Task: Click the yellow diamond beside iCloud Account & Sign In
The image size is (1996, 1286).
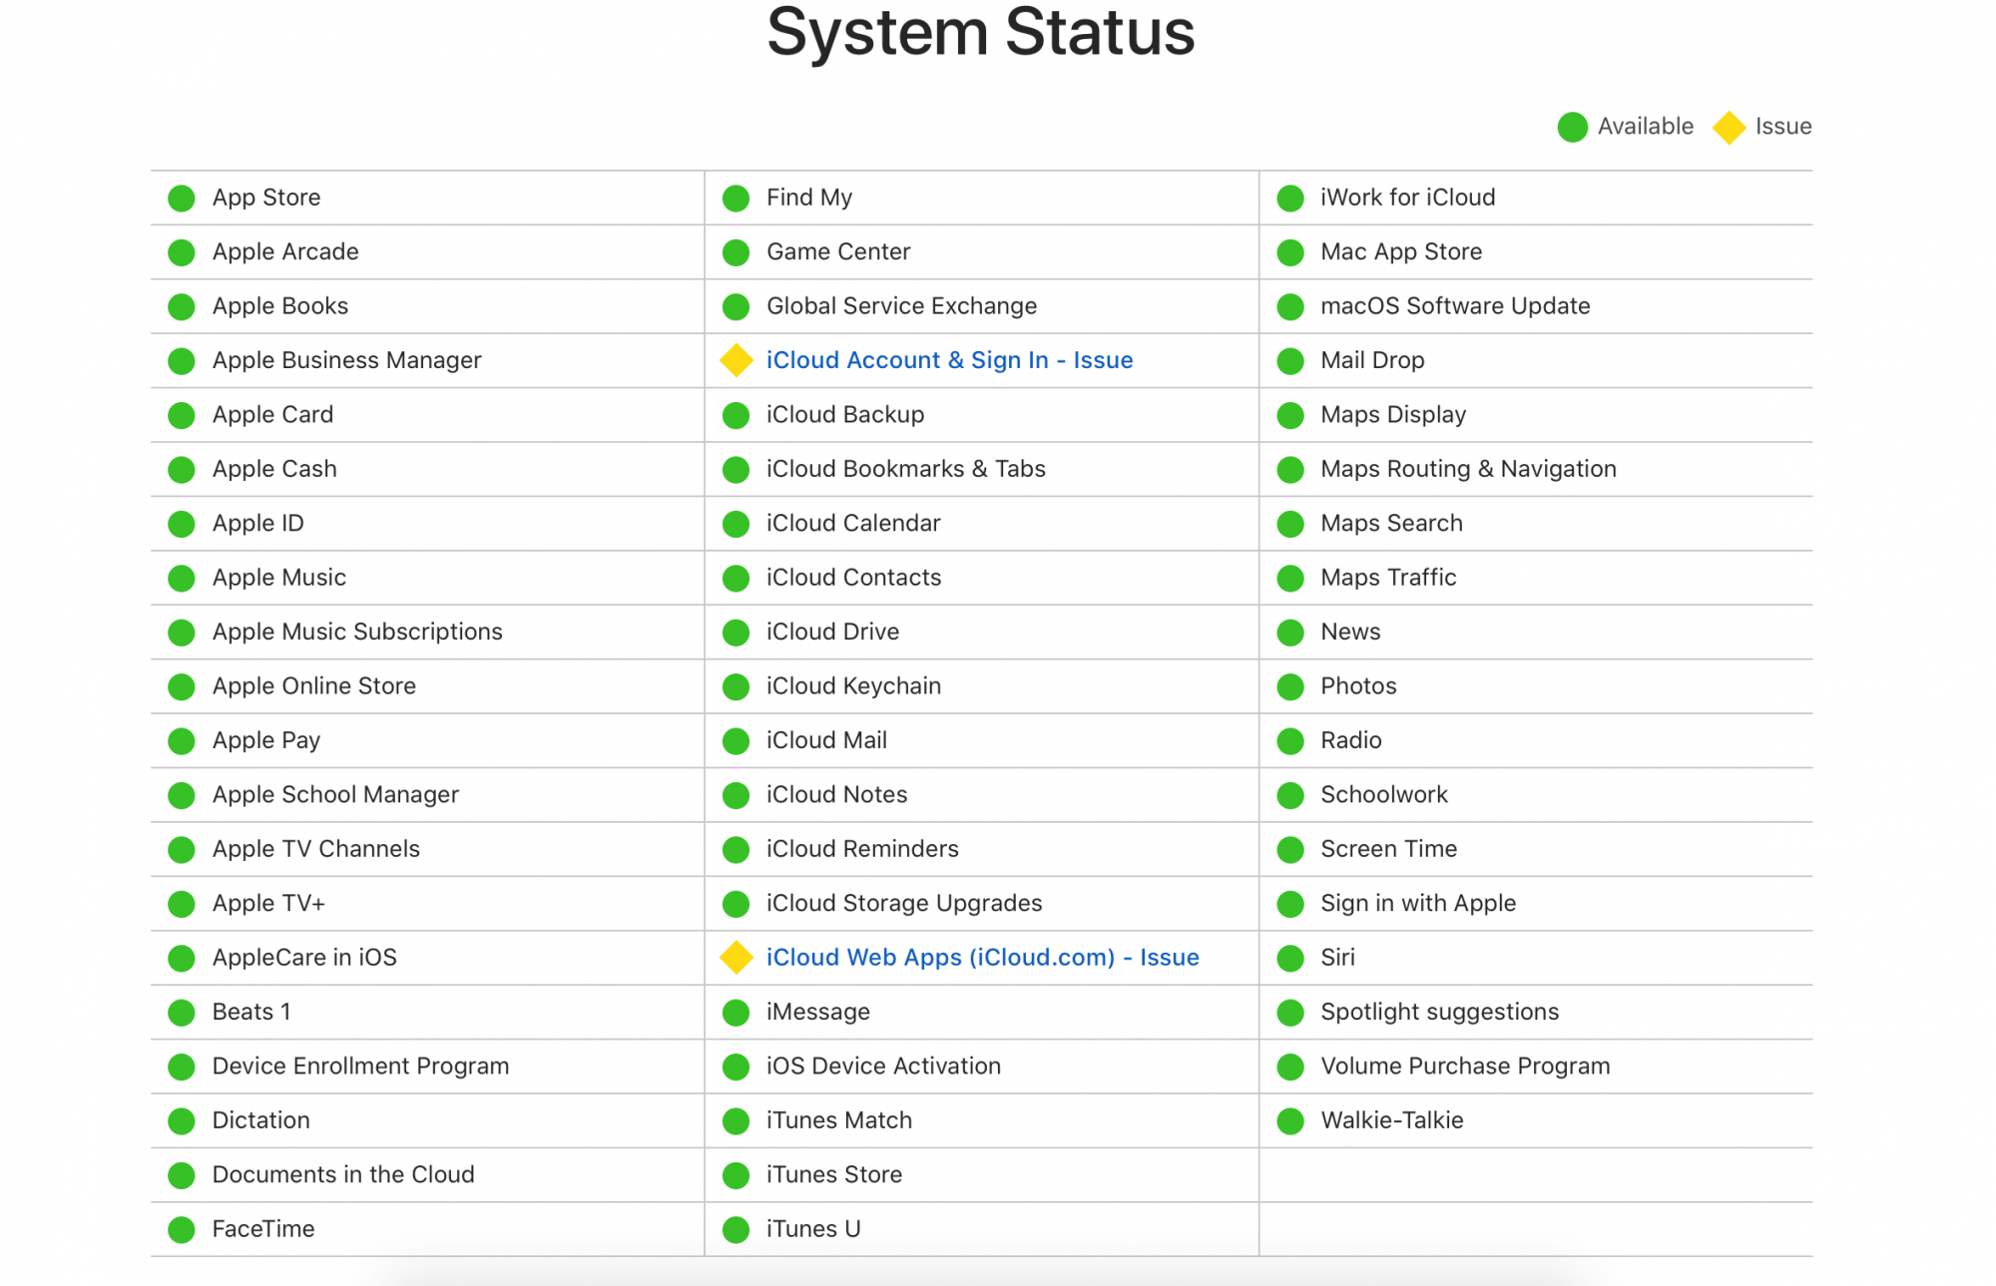Action: pyautogui.click(x=736, y=360)
